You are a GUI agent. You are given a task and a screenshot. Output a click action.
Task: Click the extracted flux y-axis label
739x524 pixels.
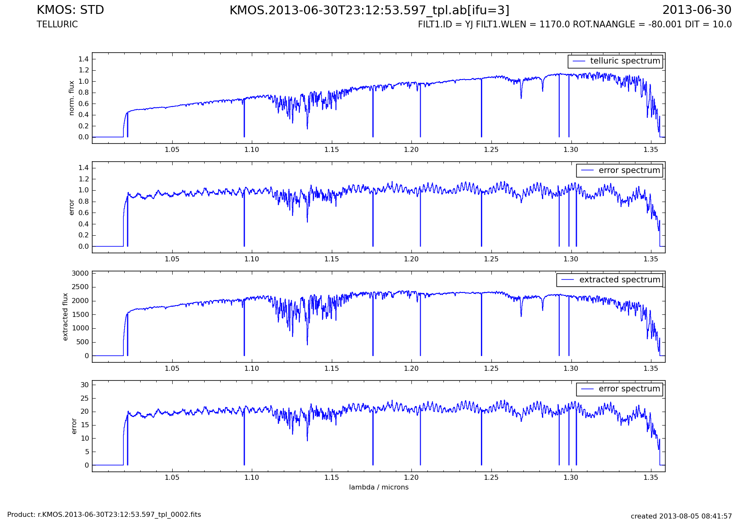click(65, 317)
